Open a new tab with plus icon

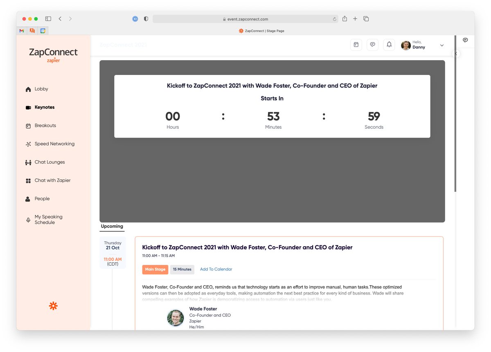(x=355, y=19)
